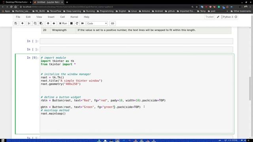Open the post bookmark folder
The height and width of the screenshot is (142, 253).
click(211, 11)
